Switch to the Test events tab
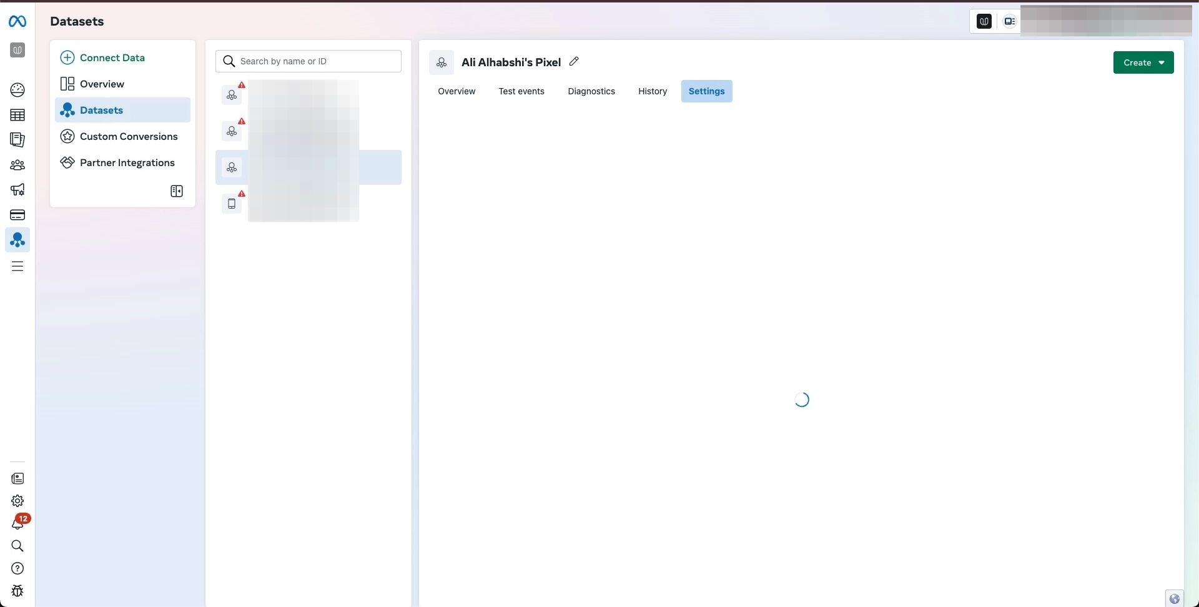The image size is (1199, 607). [521, 91]
